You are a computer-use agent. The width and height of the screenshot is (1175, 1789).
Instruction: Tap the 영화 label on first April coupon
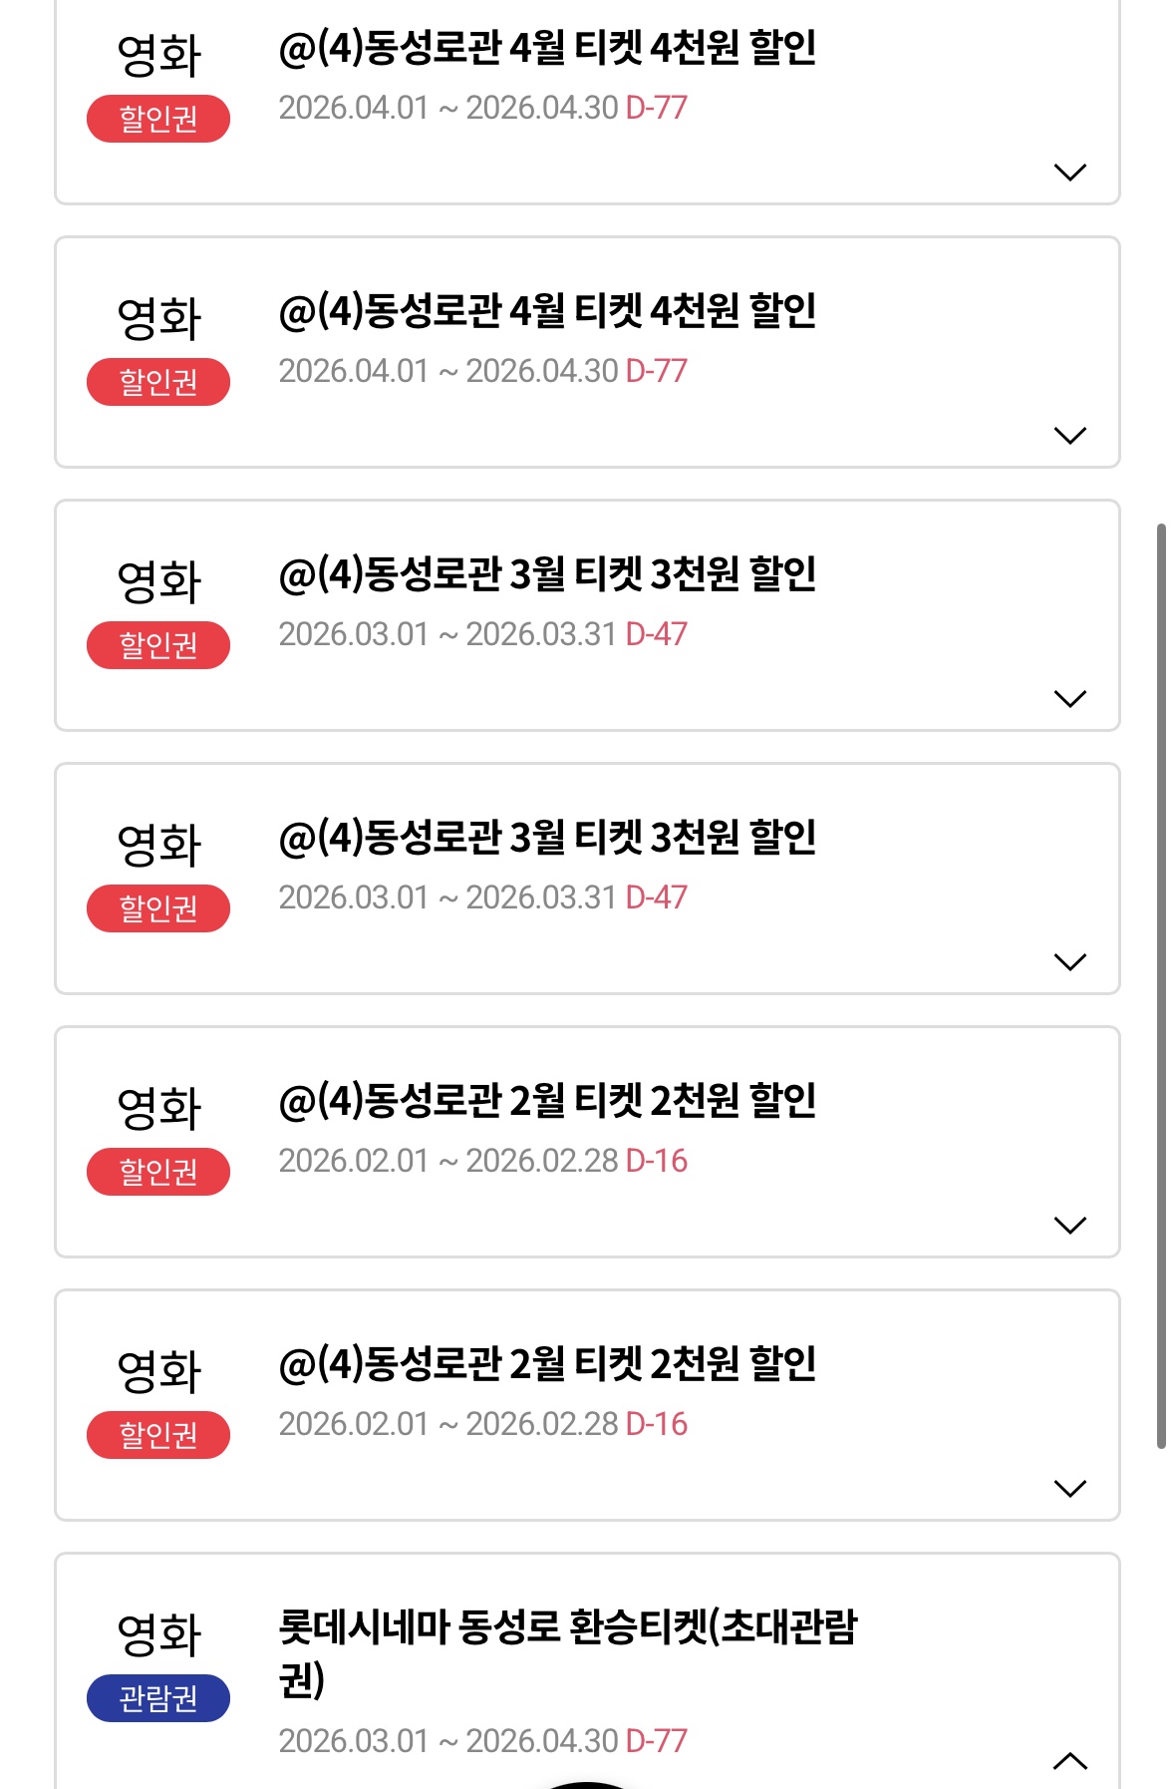pyautogui.click(x=159, y=56)
